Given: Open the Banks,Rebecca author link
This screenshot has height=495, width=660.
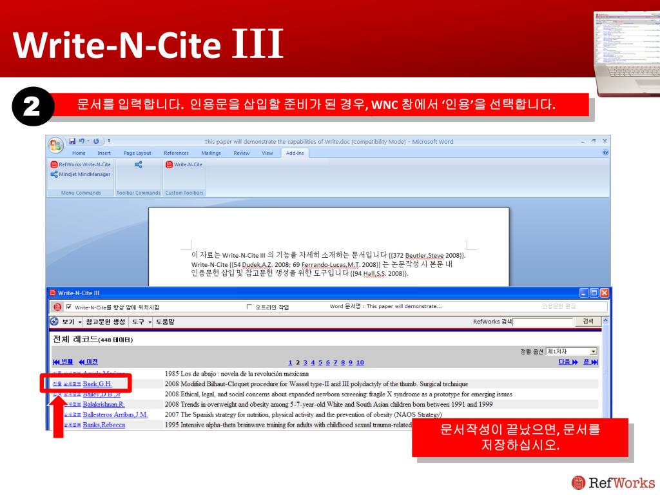Looking at the screenshot, I should [x=104, y=425].
